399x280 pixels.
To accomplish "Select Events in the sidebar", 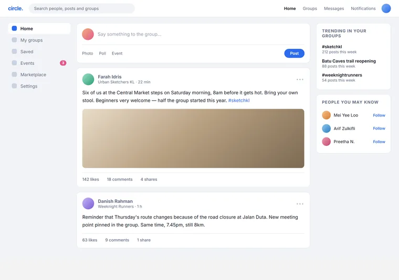I will point(39,63).
